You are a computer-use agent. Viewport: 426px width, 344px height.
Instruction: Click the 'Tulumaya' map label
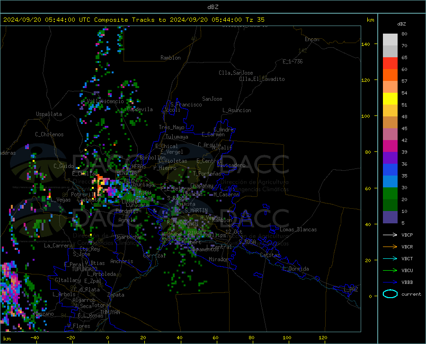tap(177, 137)
